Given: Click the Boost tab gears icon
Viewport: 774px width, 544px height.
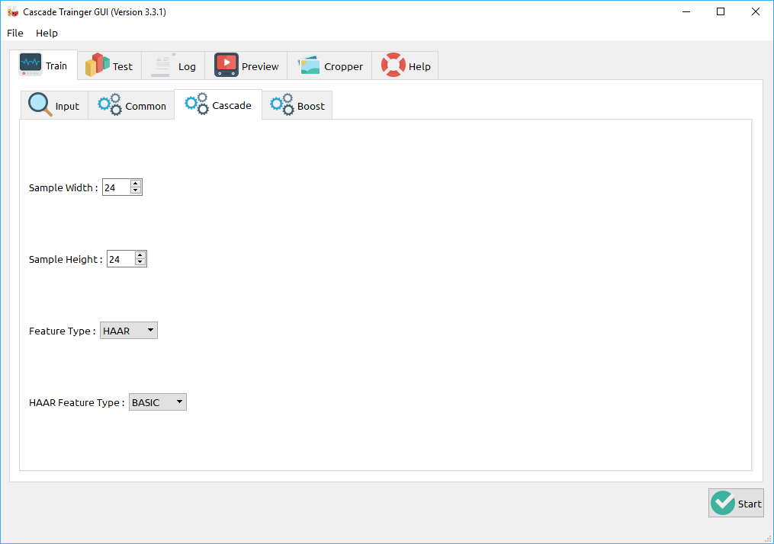Looking at the screenshot, I should [x=282, y=104].
